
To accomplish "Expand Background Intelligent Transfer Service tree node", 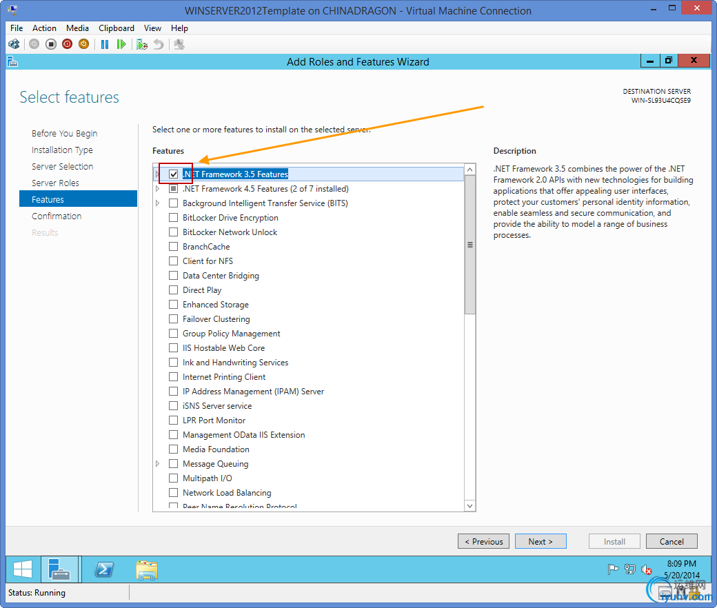I will pyautogui.click(x=157, y=203).
